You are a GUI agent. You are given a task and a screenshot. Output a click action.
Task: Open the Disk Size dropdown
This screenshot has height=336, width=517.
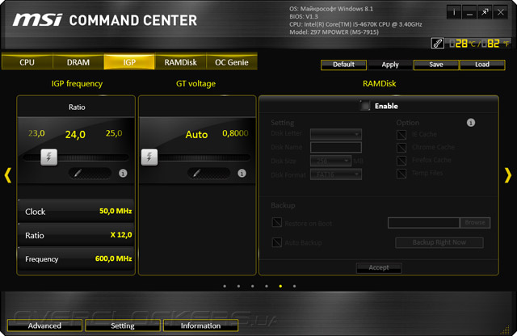click(x=330, y=161)
